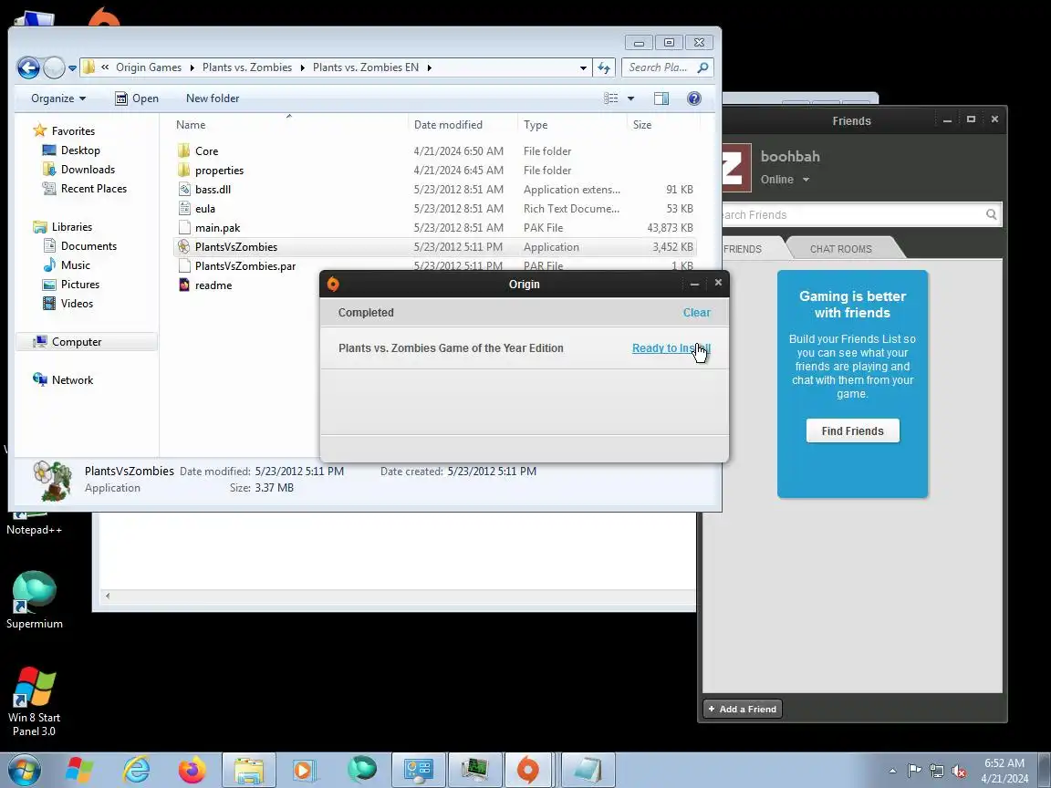Open Downloads in navigation pane
This screenshot has width=1051, height=788.
pyautogui.click(x=88, y=170)
